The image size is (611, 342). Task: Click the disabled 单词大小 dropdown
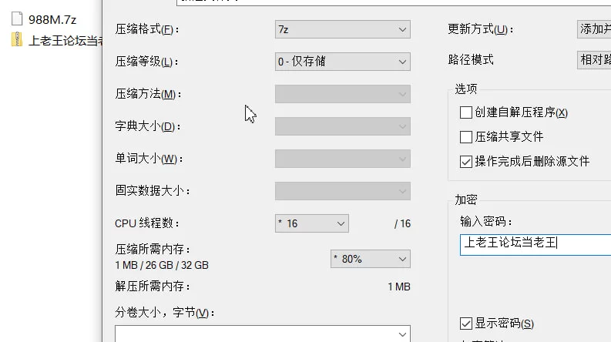click(x=343, y=159)
